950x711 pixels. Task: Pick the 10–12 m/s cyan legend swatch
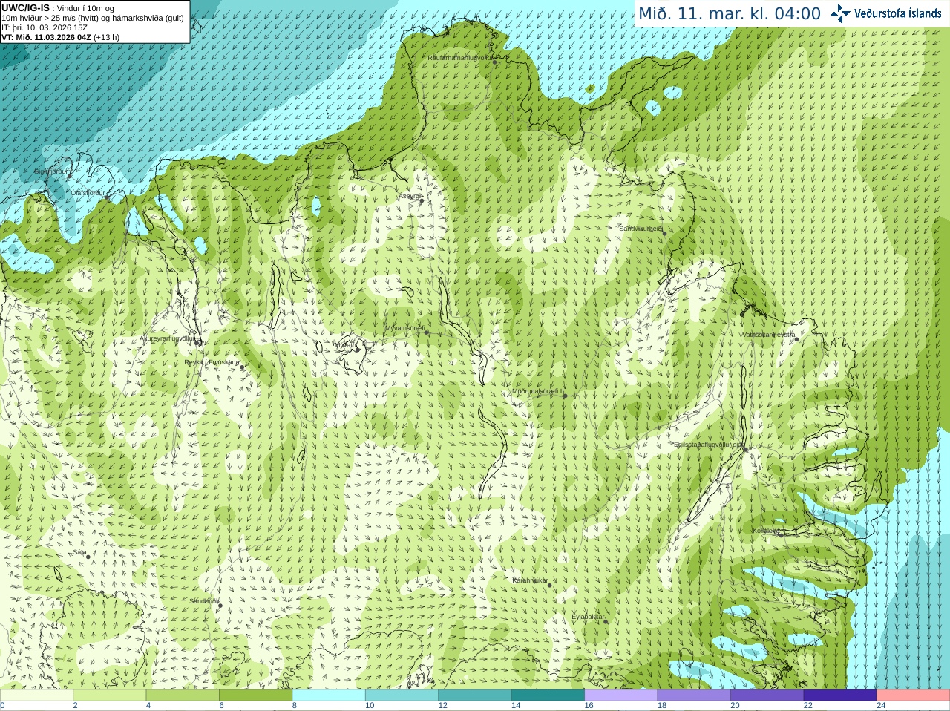(402, 695)
